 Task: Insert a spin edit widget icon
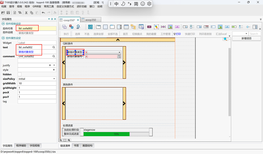(x=255, y=27)
